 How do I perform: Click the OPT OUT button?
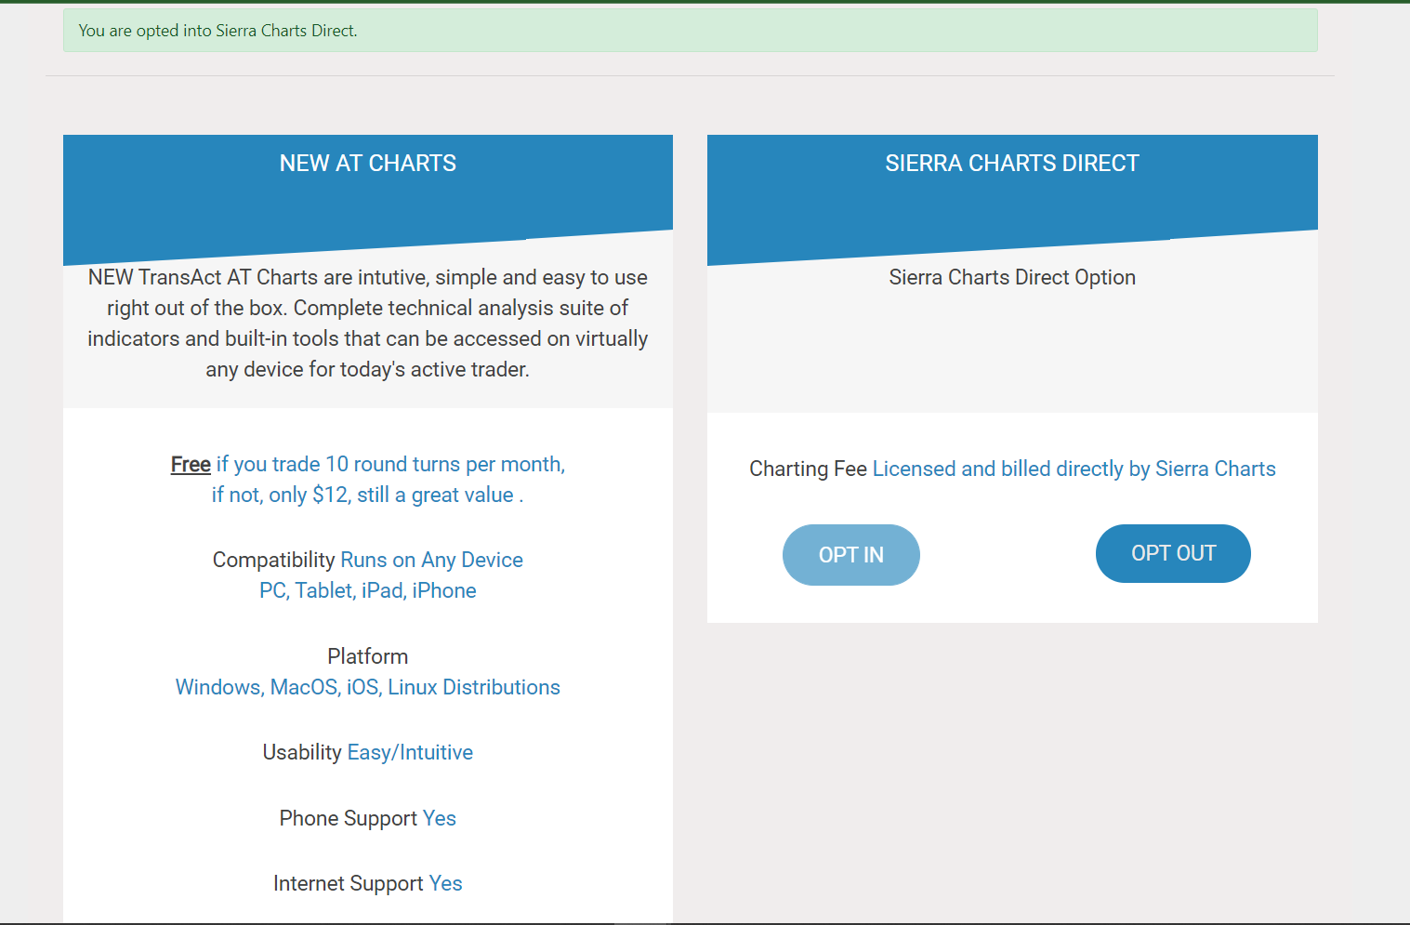(x=1173, y=553)
